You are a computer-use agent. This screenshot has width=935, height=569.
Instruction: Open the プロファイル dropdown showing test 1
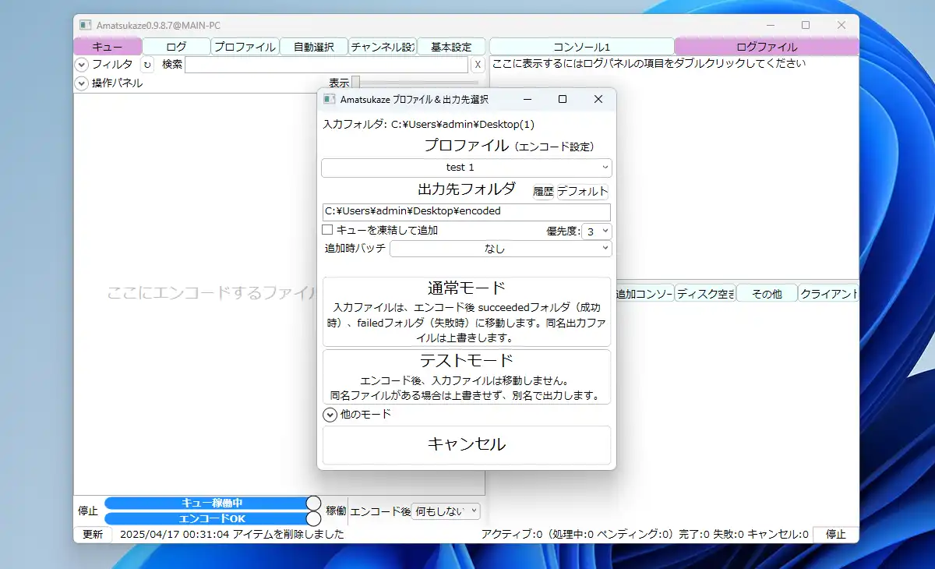pyautogui.click(x=467, y=168)
